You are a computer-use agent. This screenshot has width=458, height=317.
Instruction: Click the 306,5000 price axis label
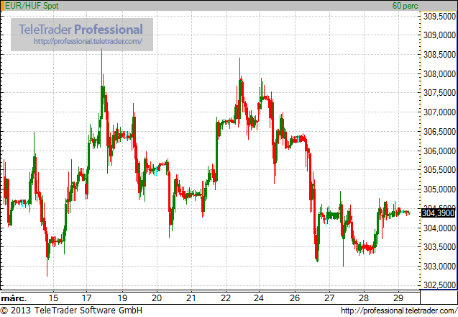439,132
